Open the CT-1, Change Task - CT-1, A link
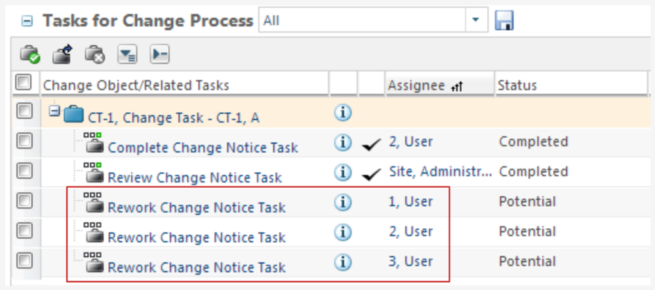The width and height of the screenshot is (655, 290). click(173, 118)
